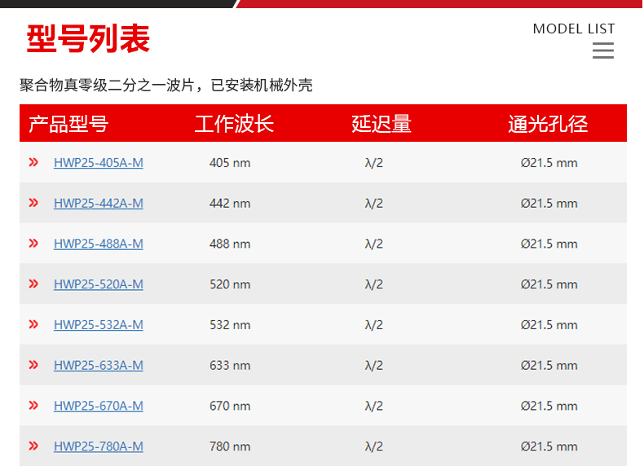
Task: Select the 670 nm wavelength cell
Action: tap(230, 406)
